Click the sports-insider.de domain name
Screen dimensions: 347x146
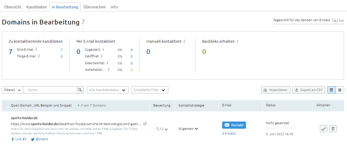point(24,118)
